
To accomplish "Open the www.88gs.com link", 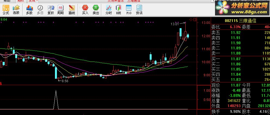I will coord(249,12).
